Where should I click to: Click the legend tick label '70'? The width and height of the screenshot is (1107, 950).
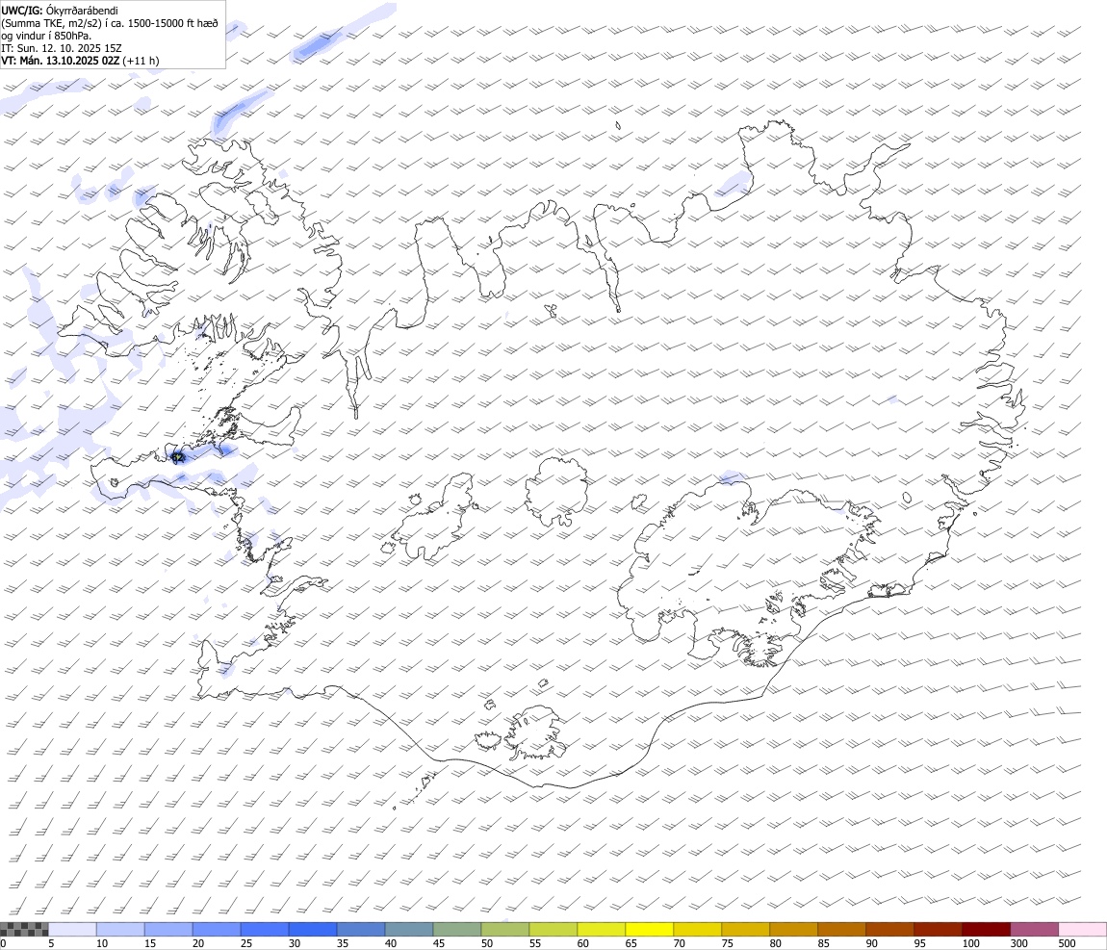(680, 943)
